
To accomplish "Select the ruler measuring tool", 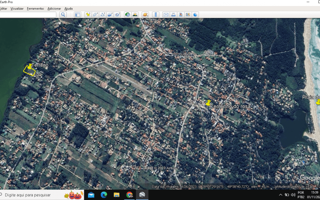I will click(x=156, y=14).
